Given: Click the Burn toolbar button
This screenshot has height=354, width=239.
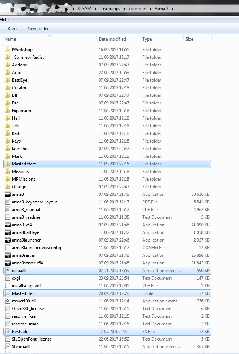Looking at the screenshot, I should pos(12,29).
